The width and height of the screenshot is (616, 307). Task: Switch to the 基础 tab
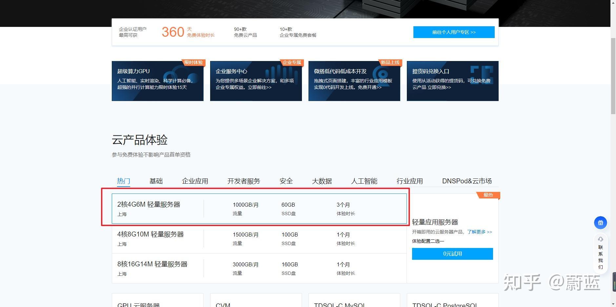click(156, 181)
